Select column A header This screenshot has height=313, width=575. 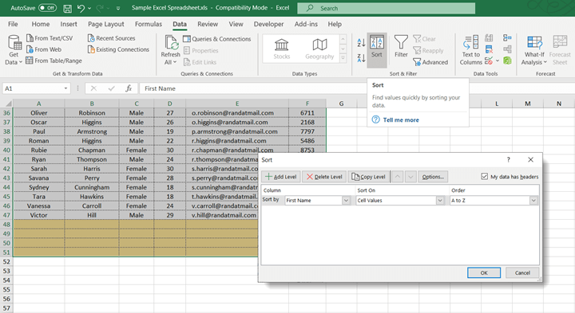(x=38, y=104)
